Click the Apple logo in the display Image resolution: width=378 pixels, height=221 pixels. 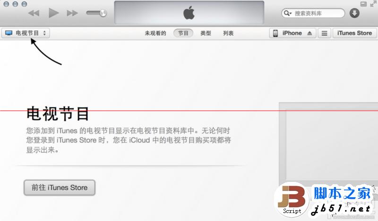[x=189, y=13]
